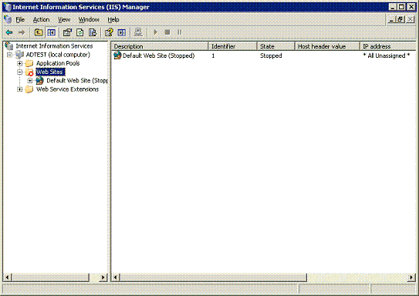Sort by the Host header value column
The height and width of the screenshot is (296, 419).
click(x=327, y=46)
